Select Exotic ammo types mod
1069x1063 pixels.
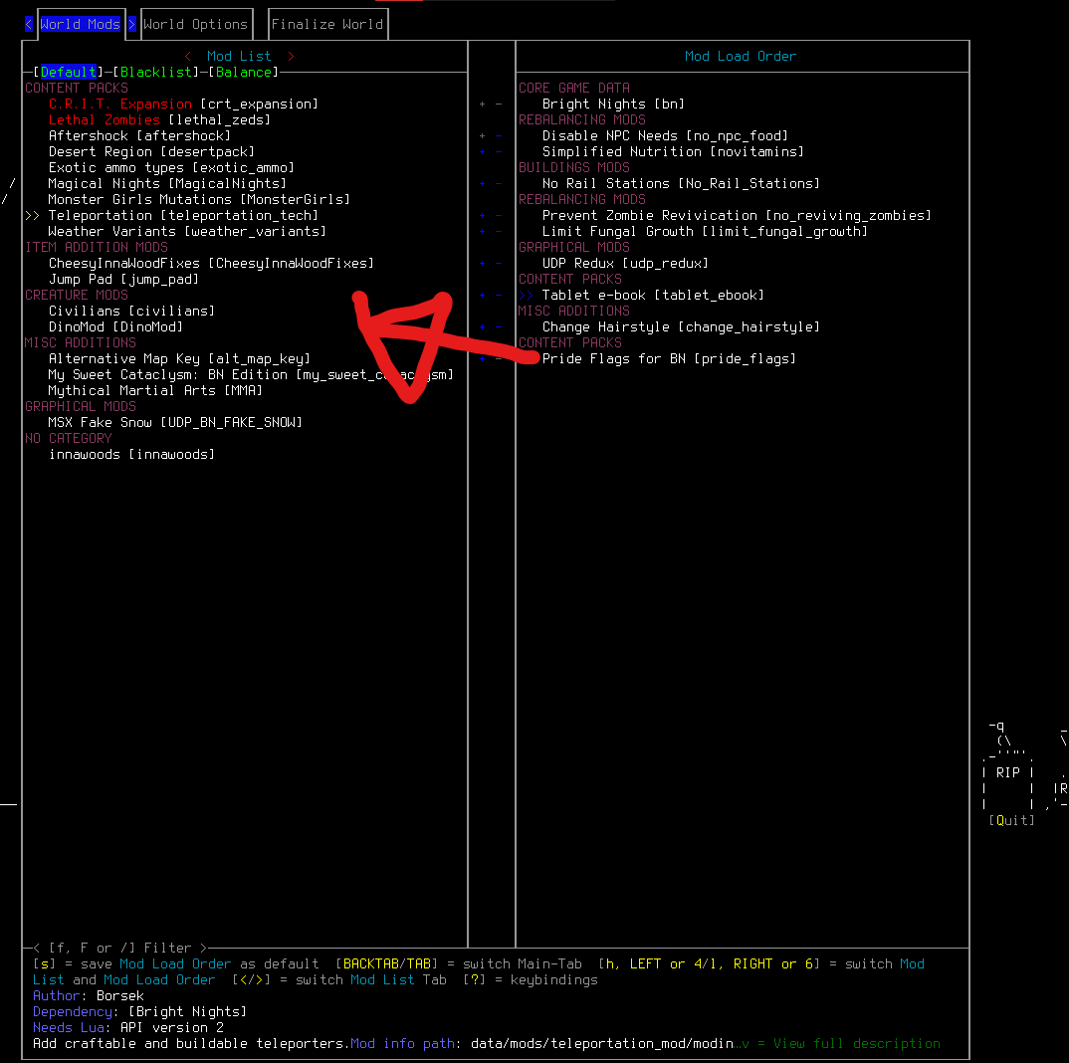[x=172, y=168]
